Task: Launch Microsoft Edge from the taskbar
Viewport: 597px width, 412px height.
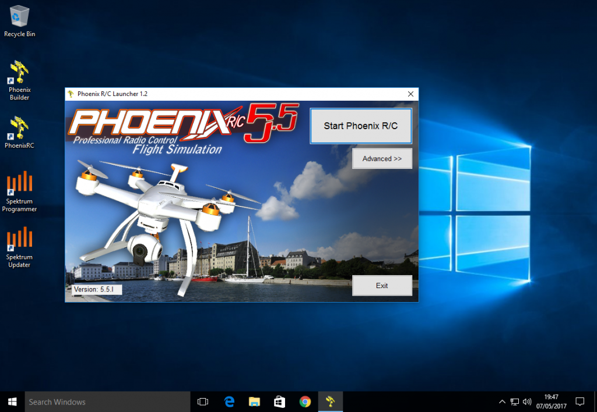Action: [x=229, y=402]
